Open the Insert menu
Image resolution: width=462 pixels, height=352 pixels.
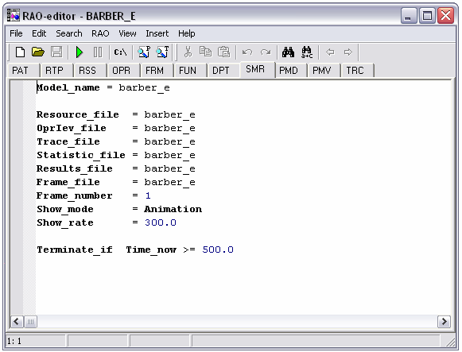point(157,33)
